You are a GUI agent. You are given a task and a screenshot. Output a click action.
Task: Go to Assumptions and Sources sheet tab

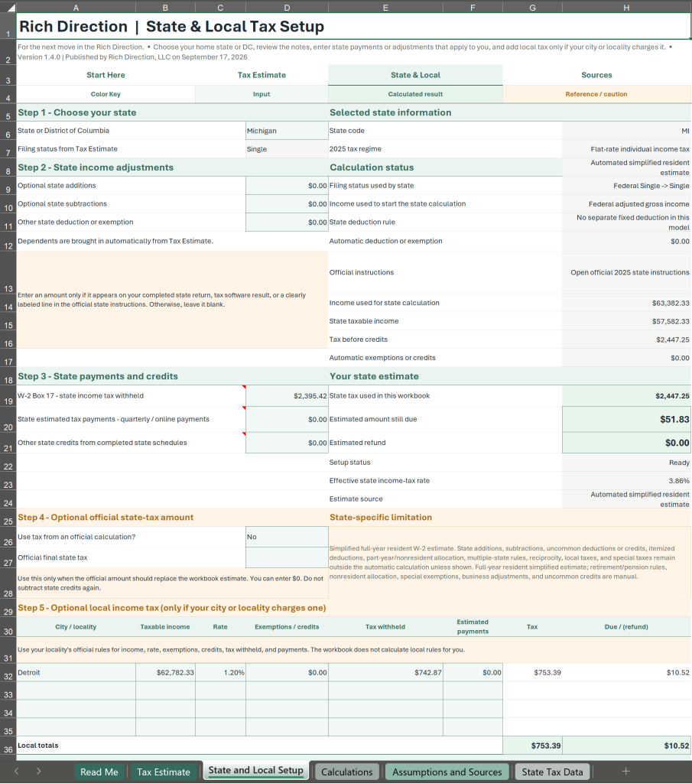(447, 772)
